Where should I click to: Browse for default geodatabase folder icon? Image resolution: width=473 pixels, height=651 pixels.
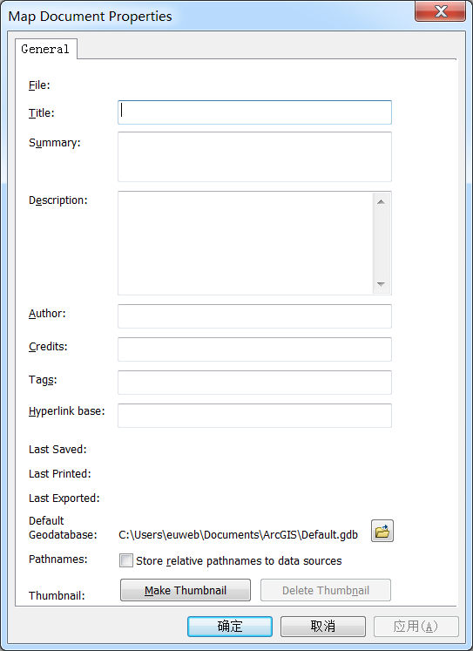(x=382, y=531)
